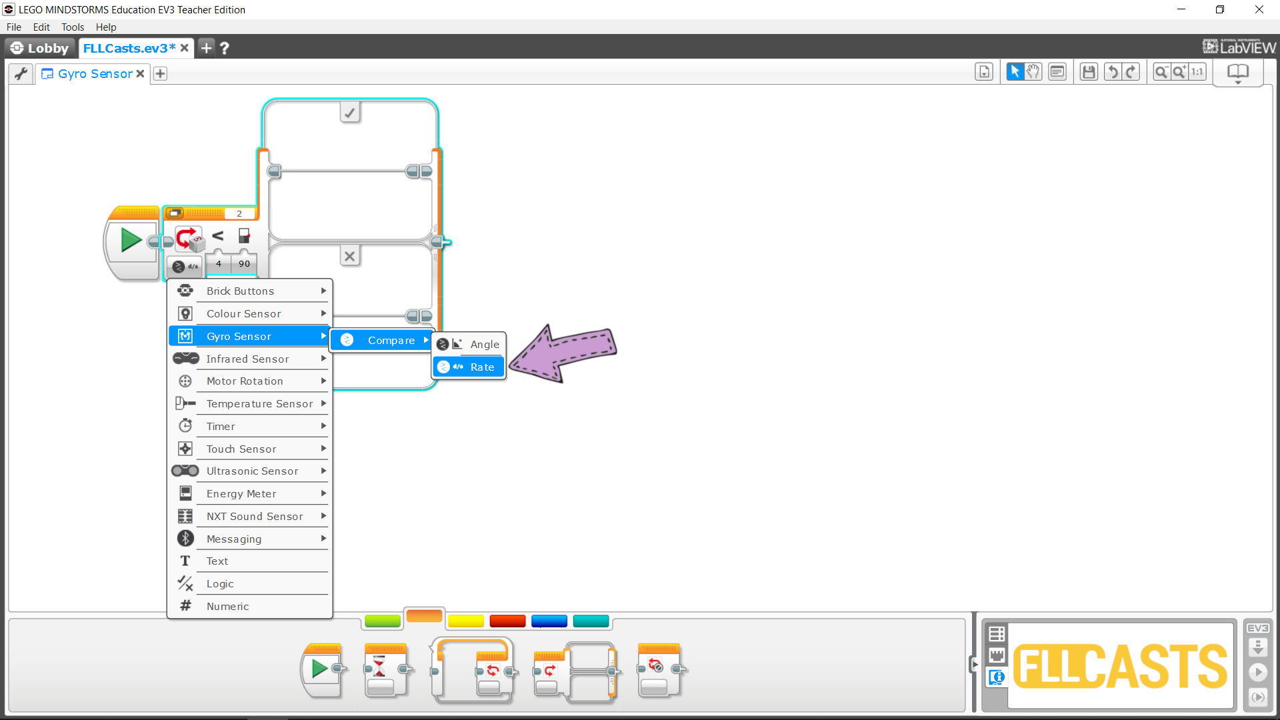Select the false case X tab

350,256
